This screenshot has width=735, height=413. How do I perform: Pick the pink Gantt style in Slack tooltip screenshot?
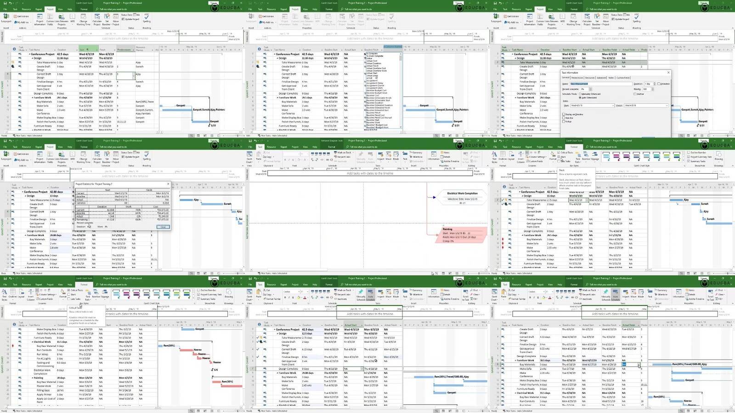(616, 156)
